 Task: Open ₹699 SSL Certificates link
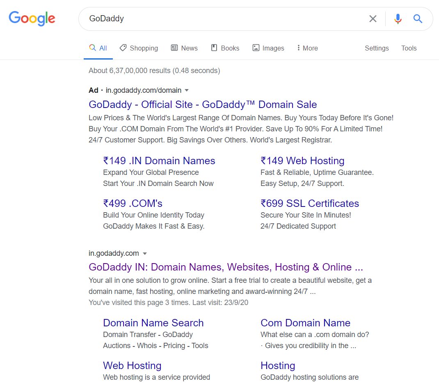pyautogui.click(x=310, y=204)
